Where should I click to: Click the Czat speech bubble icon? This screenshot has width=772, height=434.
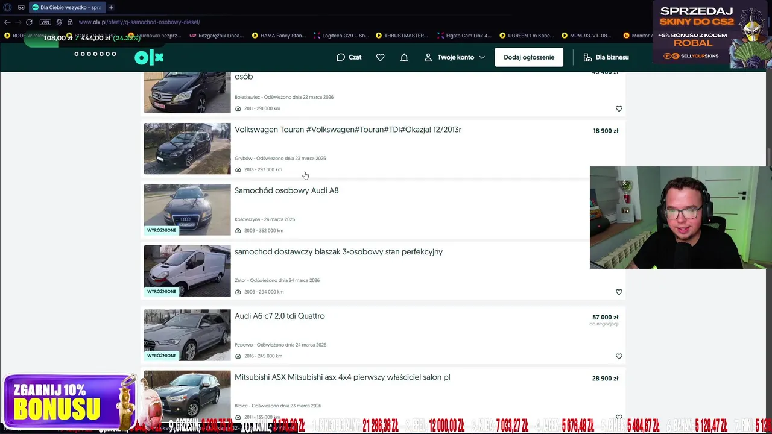[x=341, y=57]
